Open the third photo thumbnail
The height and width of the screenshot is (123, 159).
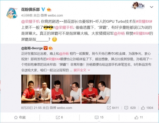[x=96, y=89]
